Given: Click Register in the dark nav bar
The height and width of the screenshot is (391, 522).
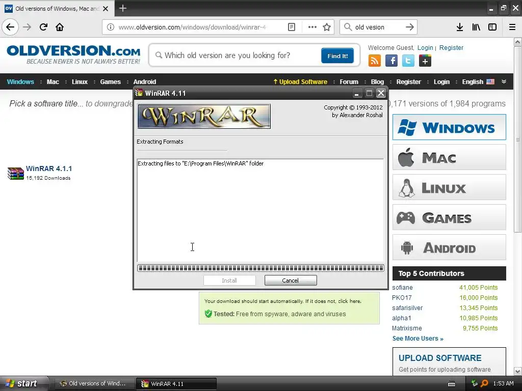Looking at the screenshot, I should pos(408,81).
